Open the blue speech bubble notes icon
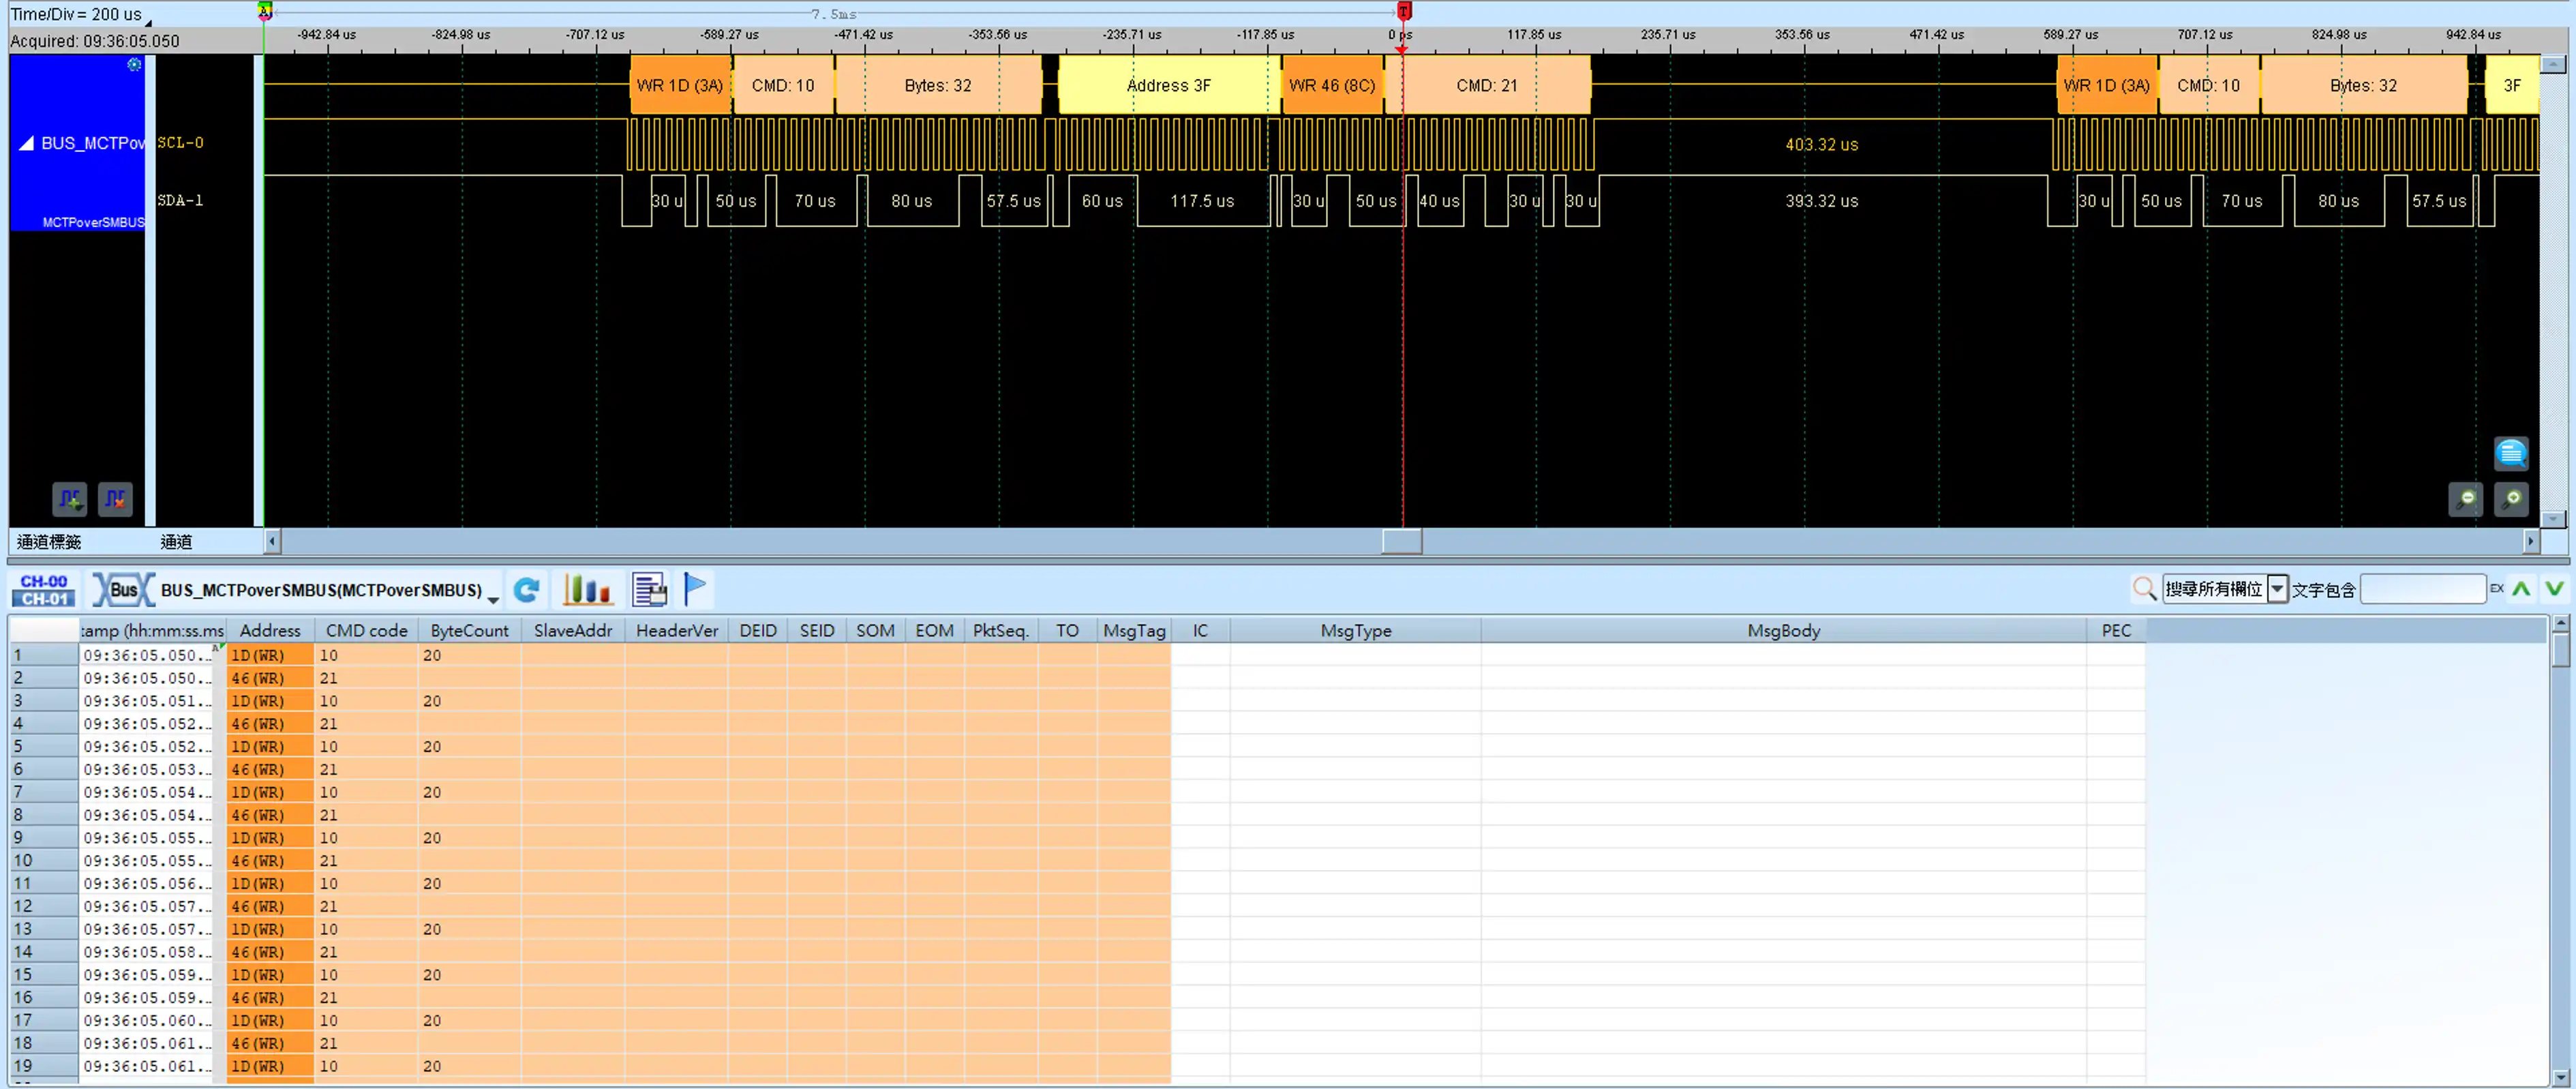The image size is (2576, 1089). 2510,453
